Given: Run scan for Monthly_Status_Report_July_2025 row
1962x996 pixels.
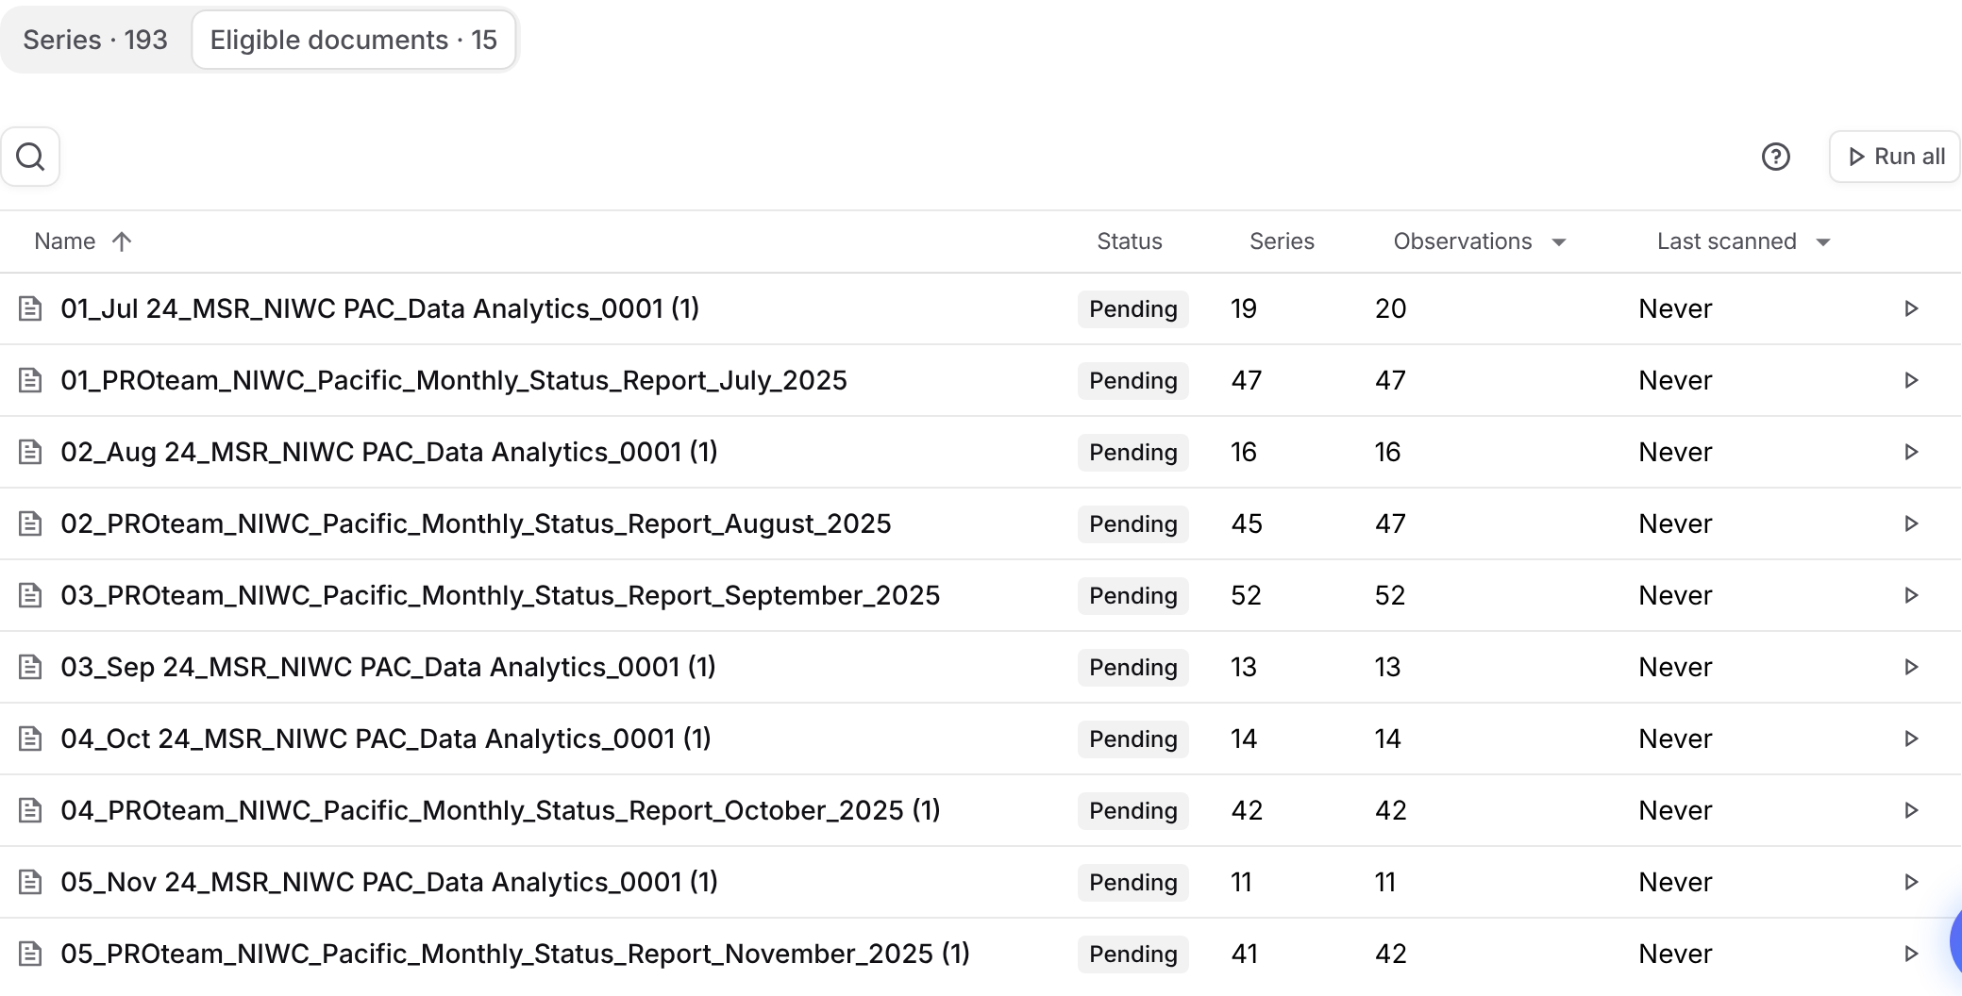Looking at the screenshot, I should pos(1911,380).
